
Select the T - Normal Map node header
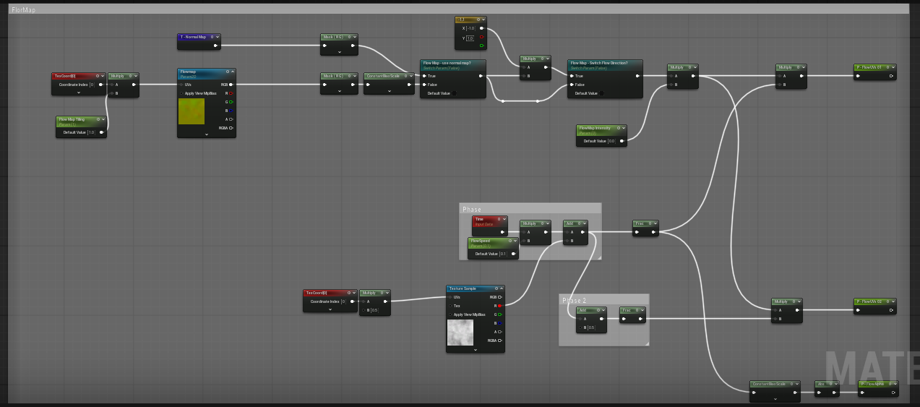coord(199,37)
